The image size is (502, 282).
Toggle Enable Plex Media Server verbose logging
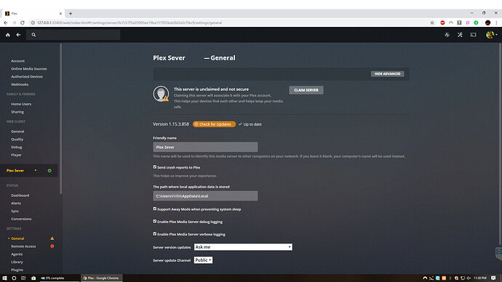(155, 234)
